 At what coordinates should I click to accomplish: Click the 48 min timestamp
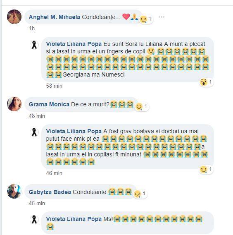point(37,116)
